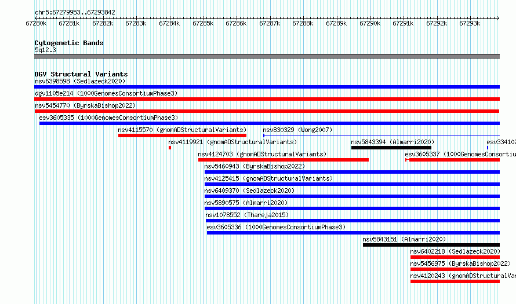This screenshot has width=516, height=304.
Task: Click the 67283k ruler tick label
Action: click(136, 23)
